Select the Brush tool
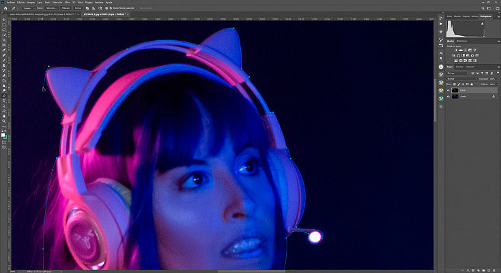The width and height of the screenshot is (501, 273). pyautogui.click(x=4, y=60)
